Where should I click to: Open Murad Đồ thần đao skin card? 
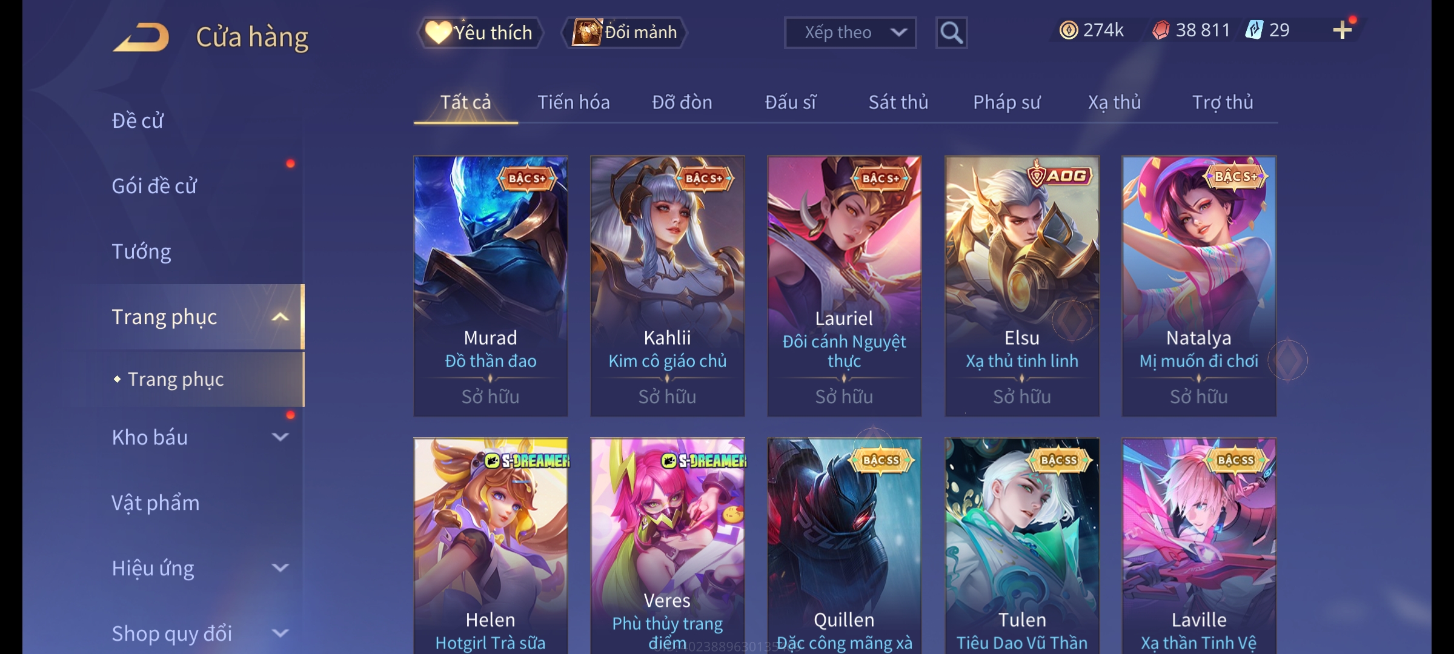tap(491, 286)
